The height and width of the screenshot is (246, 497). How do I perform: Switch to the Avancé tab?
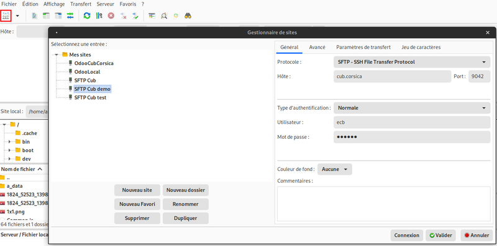(317, 47)
